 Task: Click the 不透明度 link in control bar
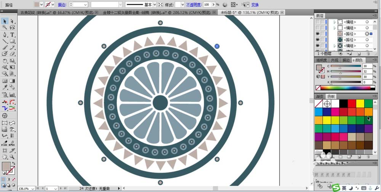pyautogui.click(x=194, y=5)
